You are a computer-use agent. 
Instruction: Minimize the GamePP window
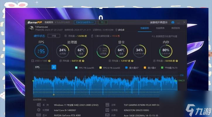coord(179,23)
